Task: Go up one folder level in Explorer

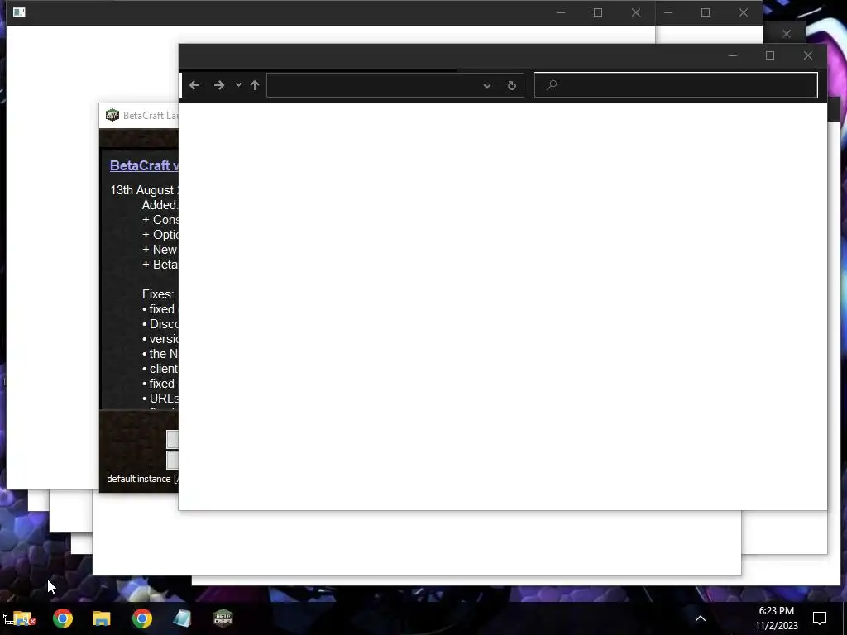Action: [255, 85]
